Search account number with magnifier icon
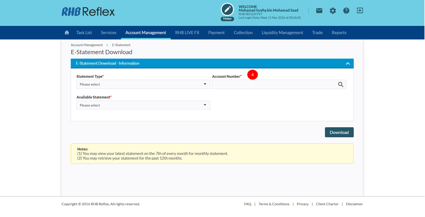Screen dimensions: 425x217 pyautogui.click(x=340, y=84)
